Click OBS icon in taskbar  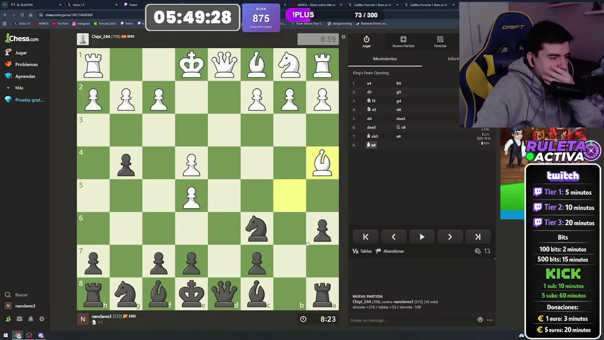(x=29, y=336)
